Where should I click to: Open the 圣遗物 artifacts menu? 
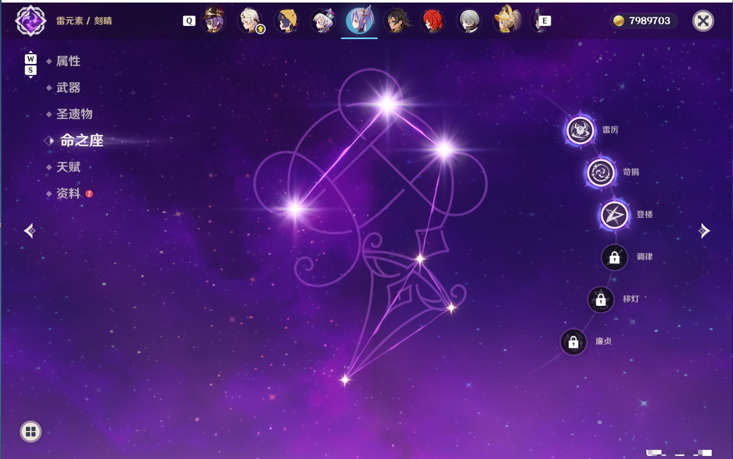click(x=74, y=114)
